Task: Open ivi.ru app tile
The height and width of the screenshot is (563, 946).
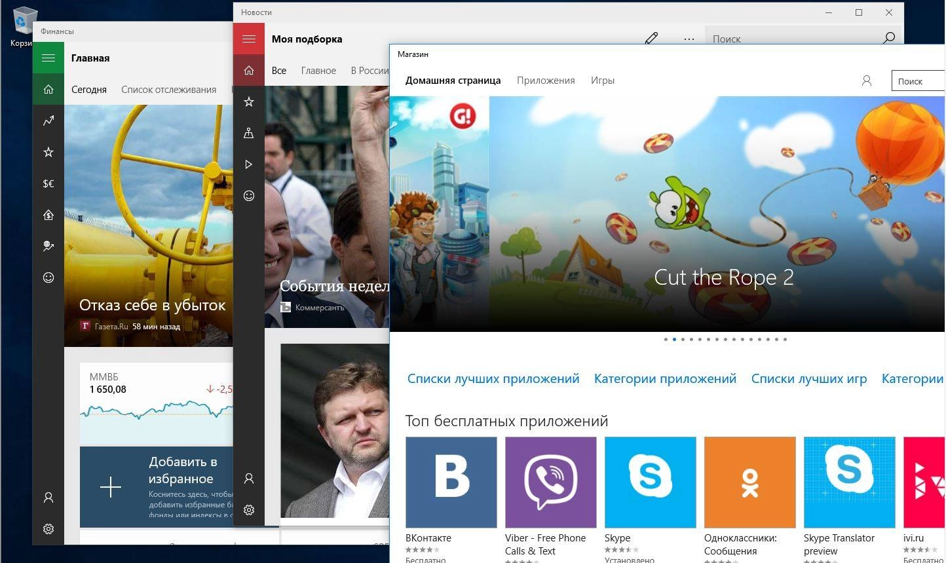Action: click(924, 482)
